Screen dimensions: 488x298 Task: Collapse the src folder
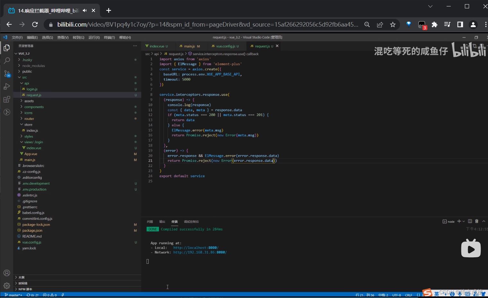pos(24,77)
